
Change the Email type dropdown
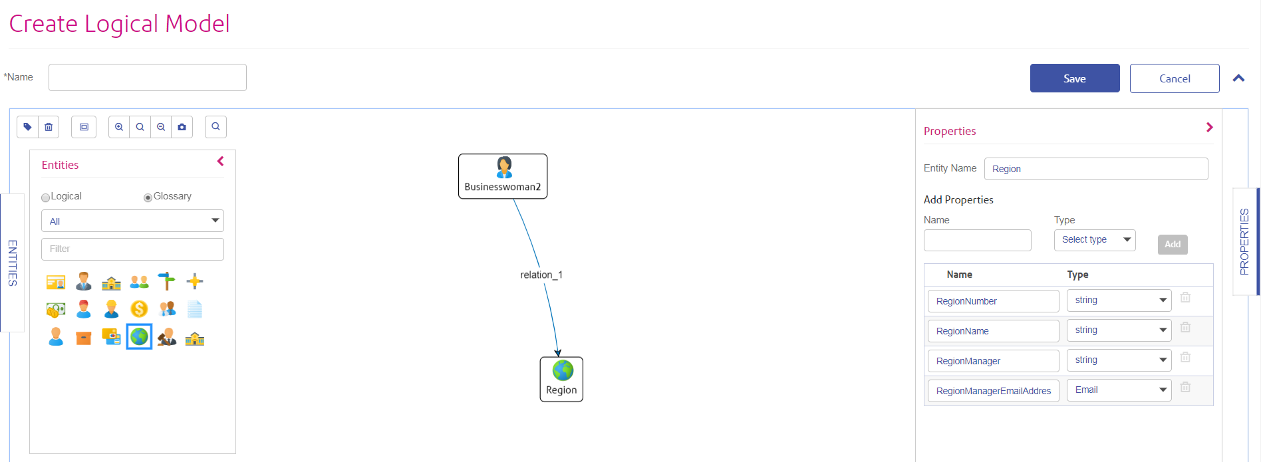[1119, 390]
